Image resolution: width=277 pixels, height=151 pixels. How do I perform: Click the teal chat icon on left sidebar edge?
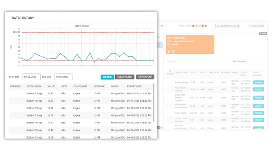(159, 45)
